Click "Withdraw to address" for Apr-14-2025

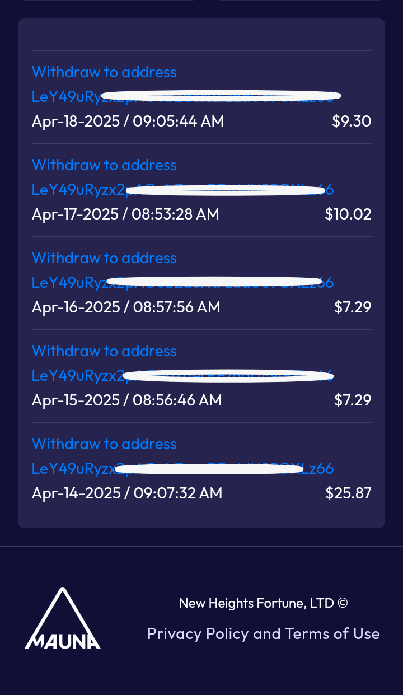[x=104, y=444]
